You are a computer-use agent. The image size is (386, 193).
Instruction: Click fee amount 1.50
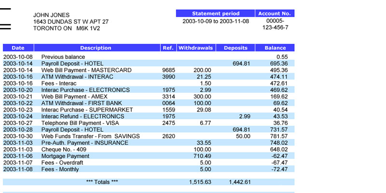click(206, 83)
